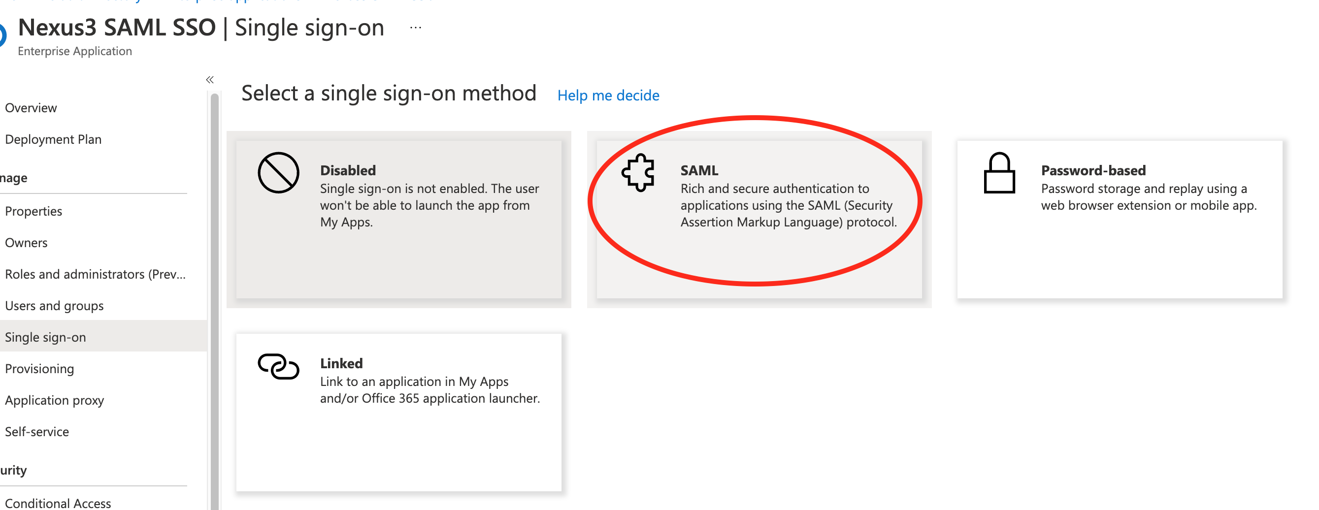Select Properties in the sidebar
The image size is (1319, 510).
[x=33, y=211]
